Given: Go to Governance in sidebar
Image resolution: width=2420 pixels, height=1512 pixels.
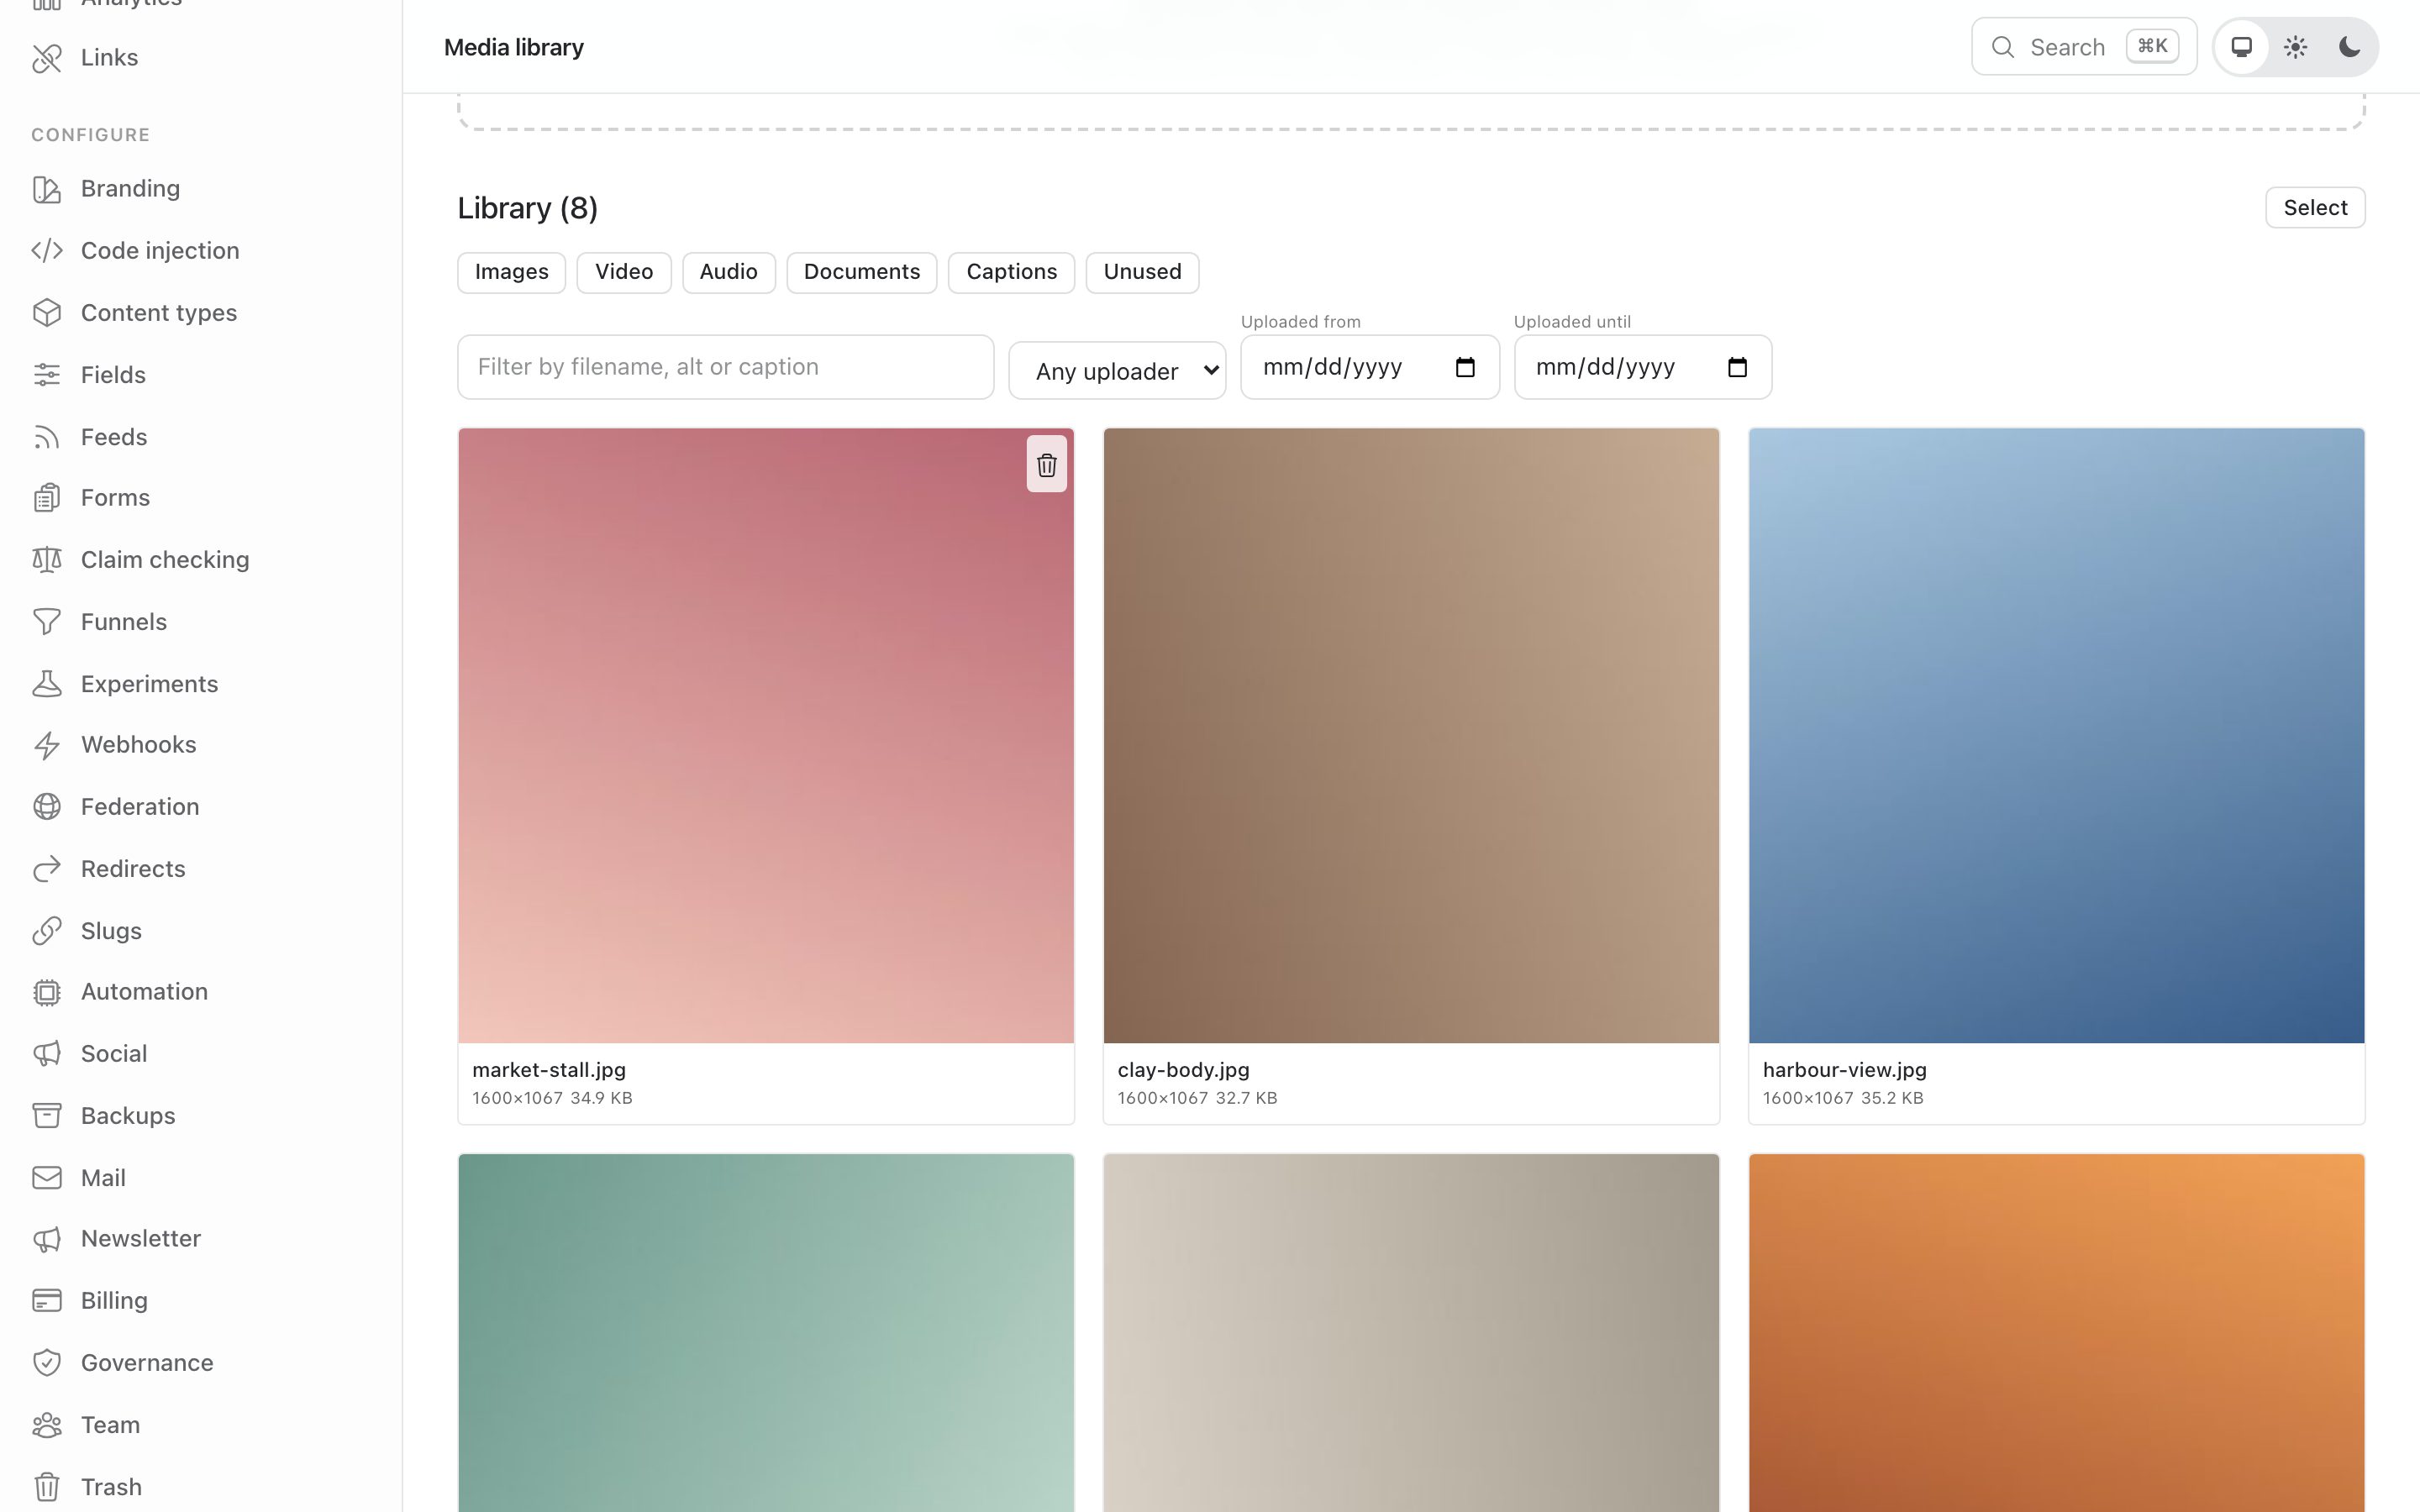Looking at the screenshot, I should [x=147, y=1363].
